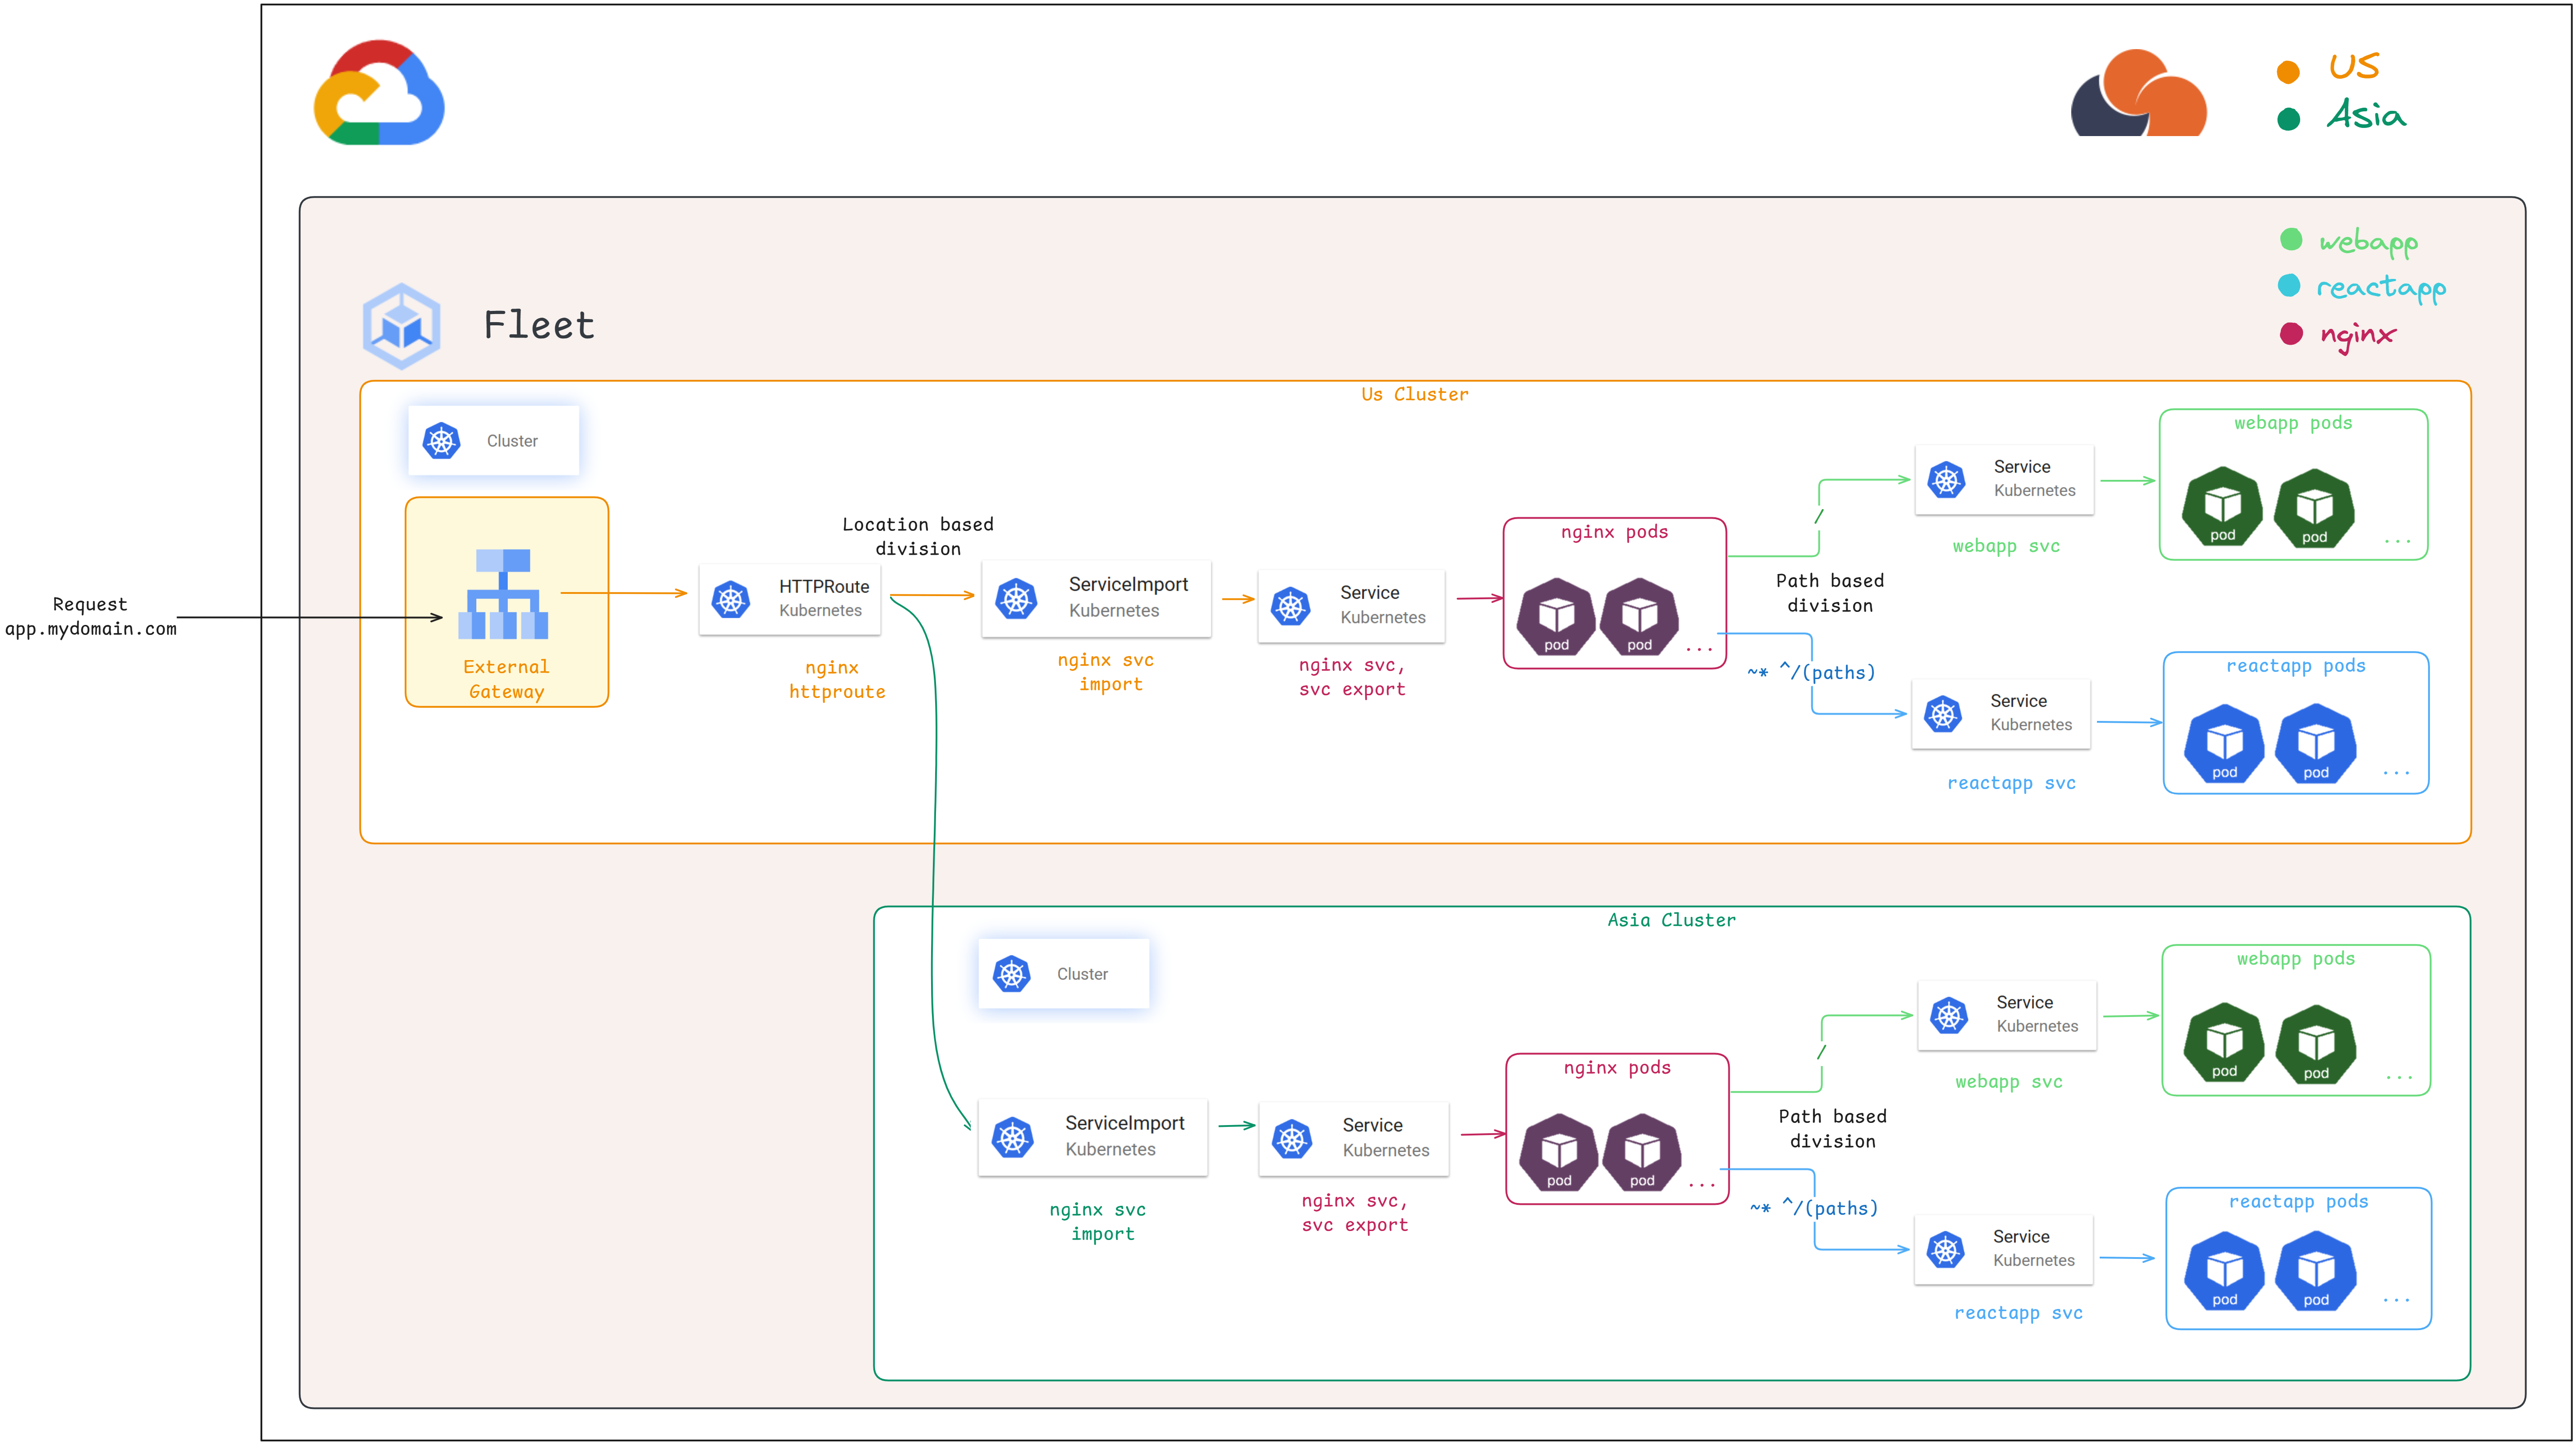Click the green Asia legend dot

coord(2287,120)
